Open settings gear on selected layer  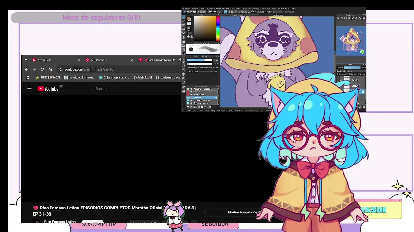point(363,92)
